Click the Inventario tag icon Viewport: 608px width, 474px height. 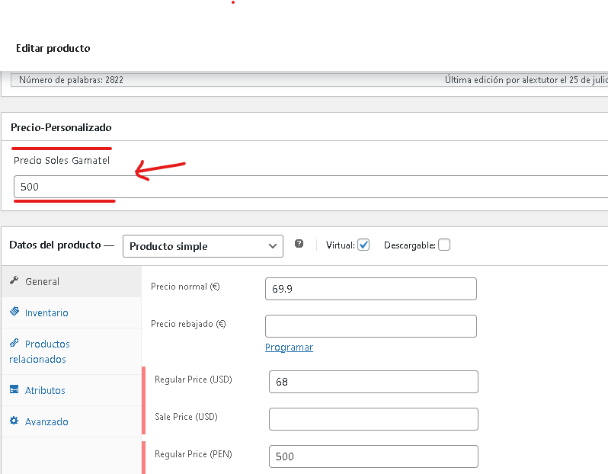point(14,311)
